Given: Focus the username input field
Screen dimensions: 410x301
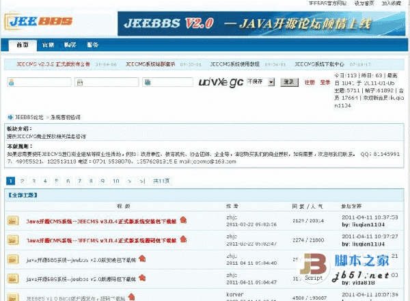Looking at the screenshot, I should point(39,82).
